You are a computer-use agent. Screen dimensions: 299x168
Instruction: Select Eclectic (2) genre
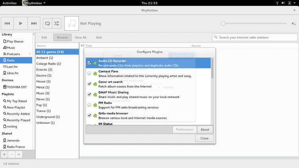tap(57, 70)
